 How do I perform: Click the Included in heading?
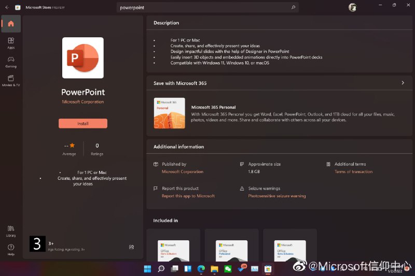point(165,220)
